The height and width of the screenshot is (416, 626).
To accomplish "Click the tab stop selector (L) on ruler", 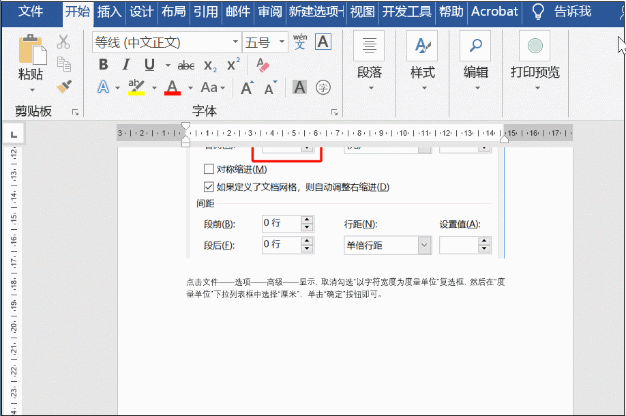I will (x=14, y=134).
